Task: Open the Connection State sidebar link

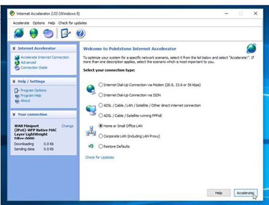Action: click(34, 67)
